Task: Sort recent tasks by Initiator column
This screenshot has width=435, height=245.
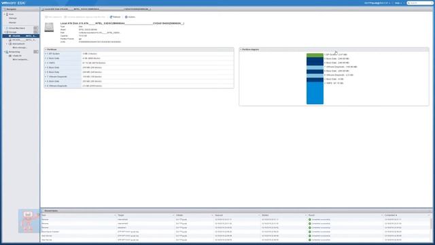Action: 194,215
